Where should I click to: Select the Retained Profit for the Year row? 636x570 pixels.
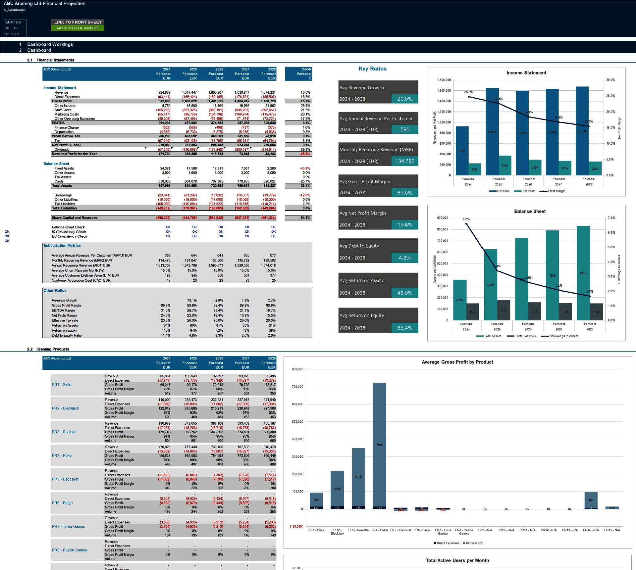point(164,154)
